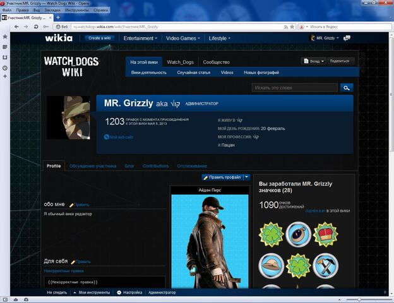Bookmark page with the star icon in address bar
The image size is (394, 303).
[292, 27]
